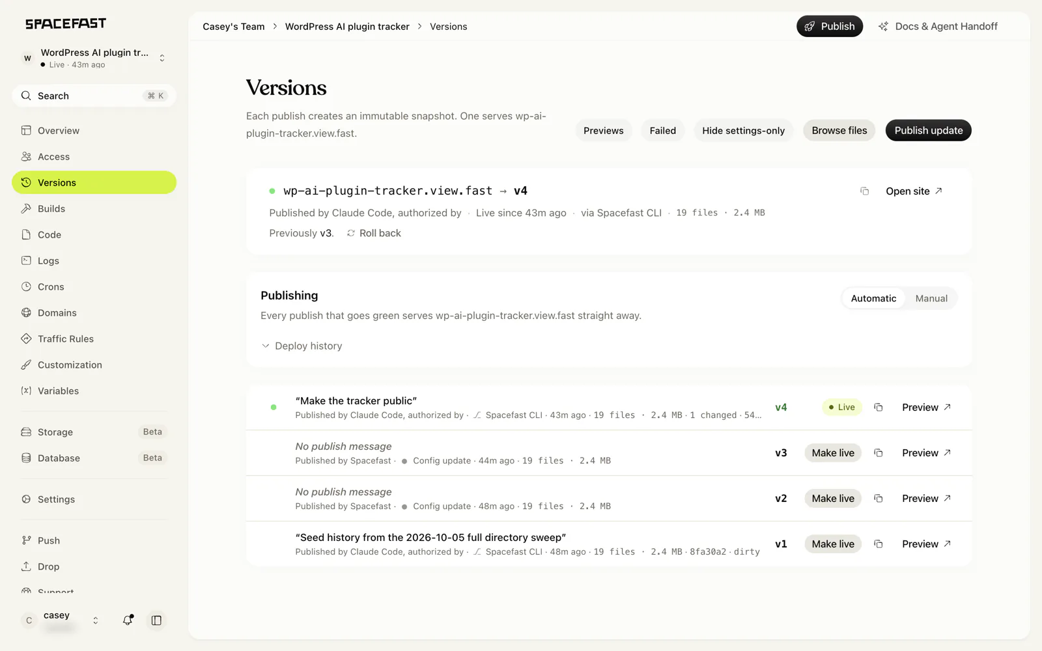
Task: Open Crons in the sidebar
Action: coord(94,286)
